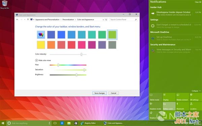Open Task View from the taskbar
The height and width of the screenshot is (126, 202).
[55, 123]
